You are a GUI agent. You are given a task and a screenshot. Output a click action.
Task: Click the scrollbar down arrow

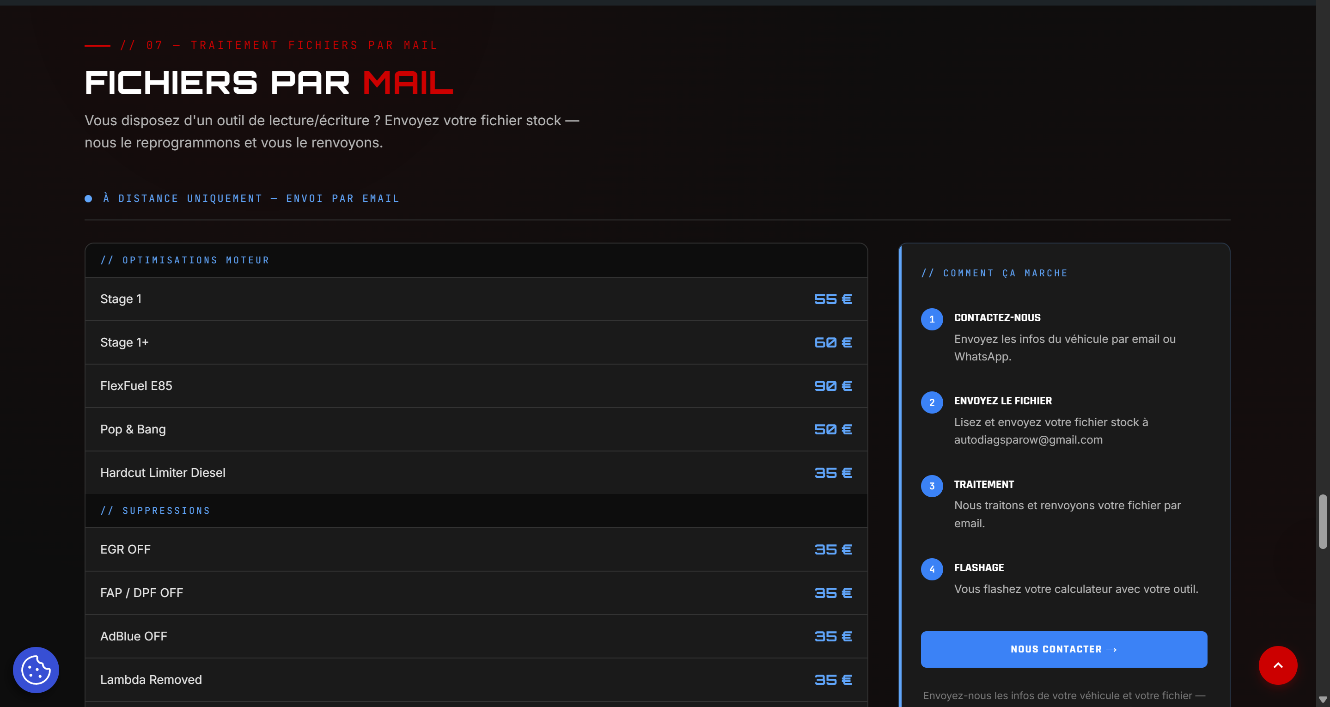click(x=1322, y=699)
